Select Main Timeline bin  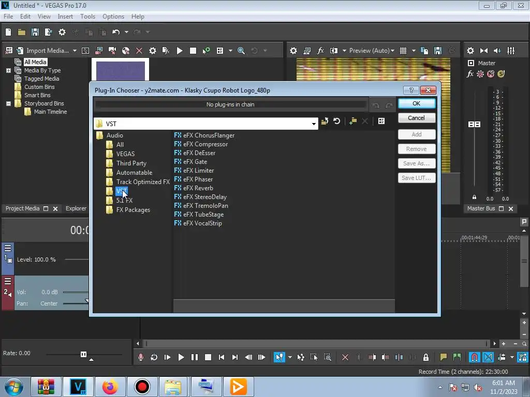(x=50, y=112)
